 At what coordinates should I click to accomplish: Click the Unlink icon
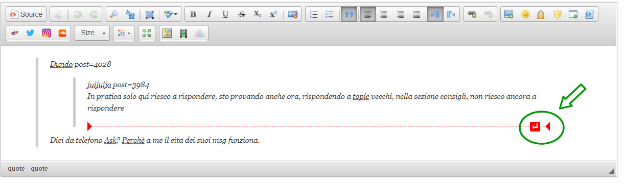point(489,14)
